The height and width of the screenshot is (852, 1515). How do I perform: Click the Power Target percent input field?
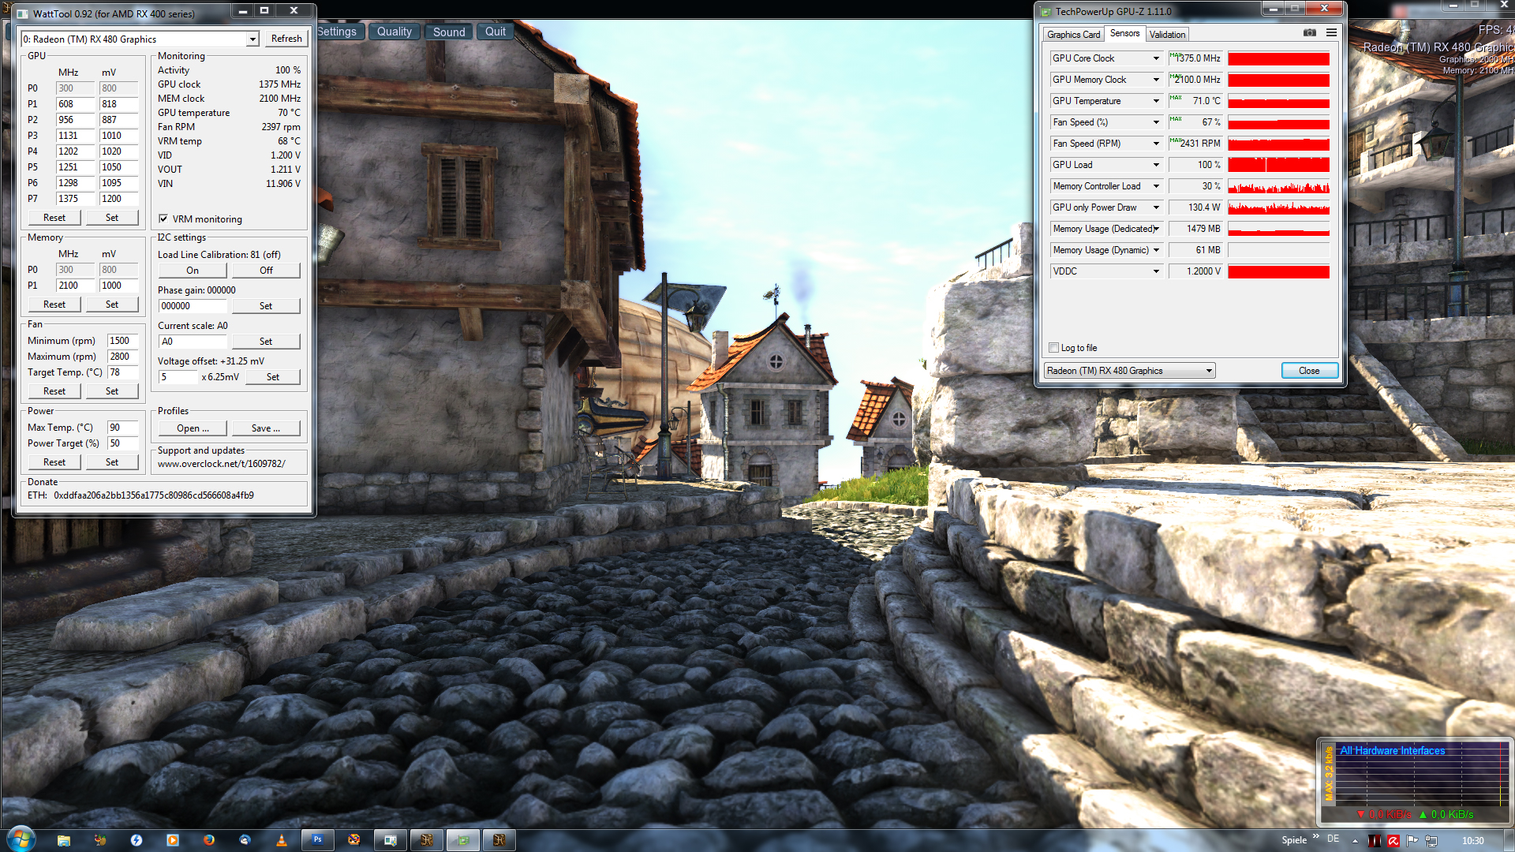coord(122,443)
